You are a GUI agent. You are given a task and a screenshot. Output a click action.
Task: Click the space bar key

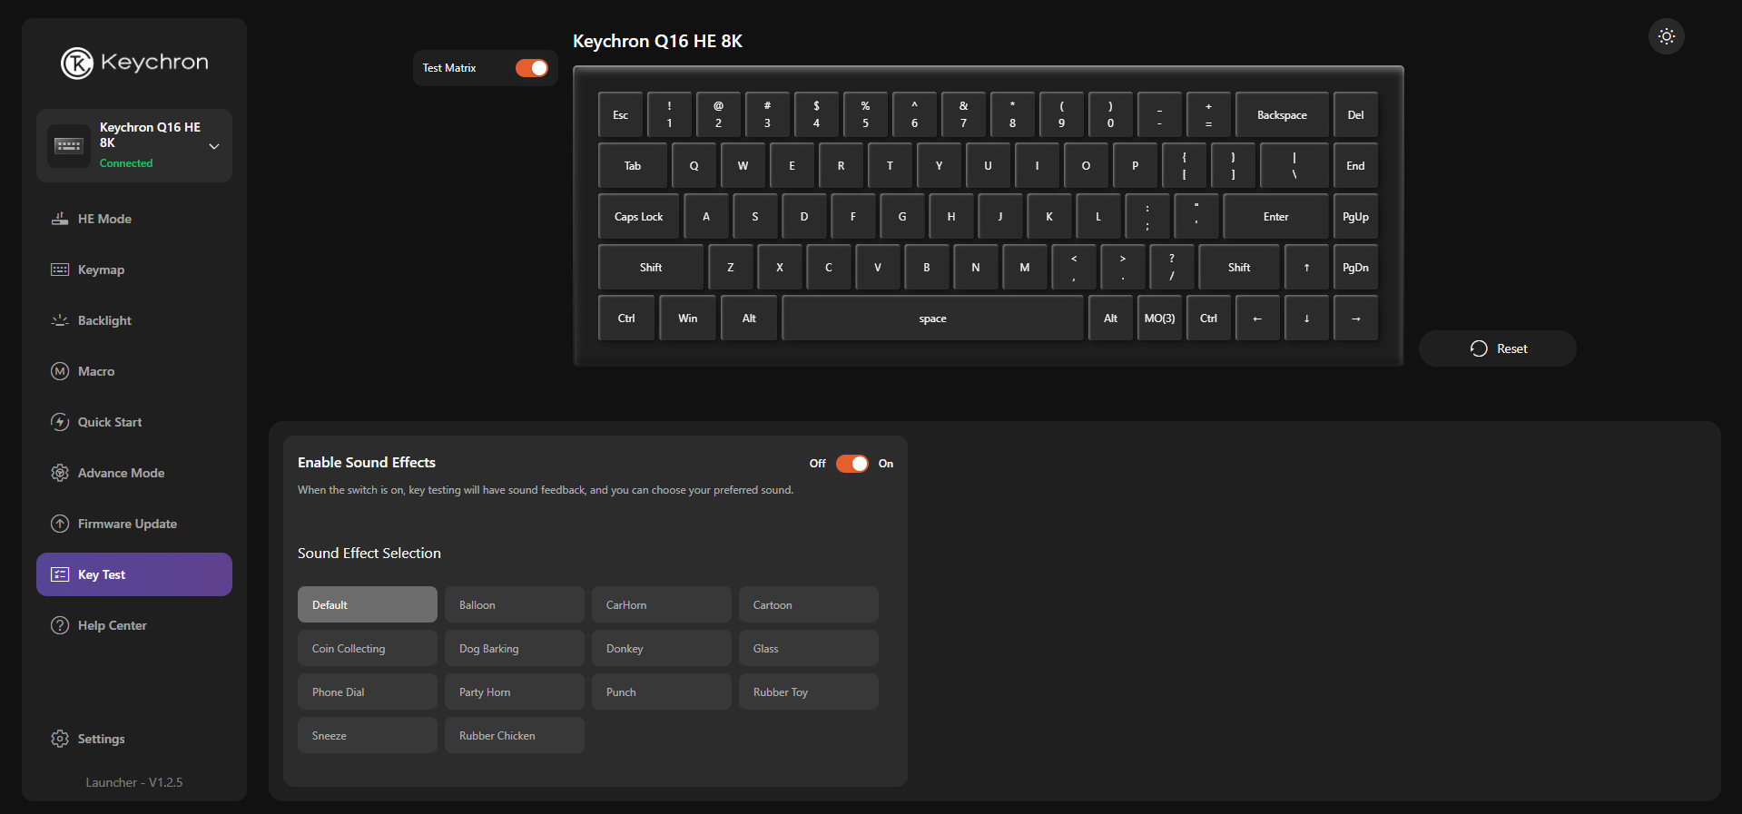[932, 319]
